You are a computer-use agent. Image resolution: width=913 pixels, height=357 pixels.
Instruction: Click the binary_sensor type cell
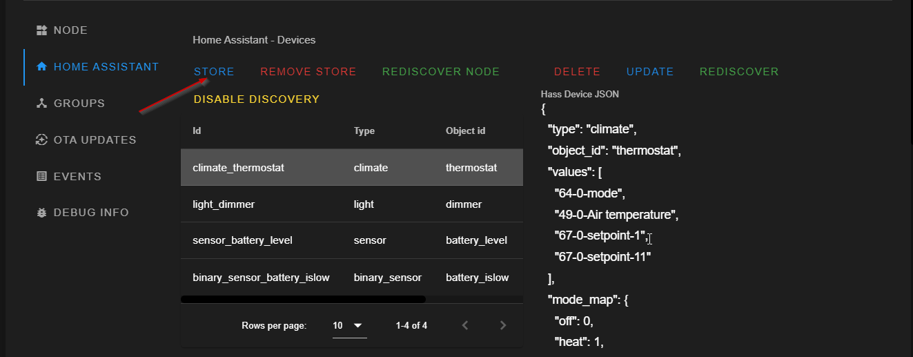(388, 278)
